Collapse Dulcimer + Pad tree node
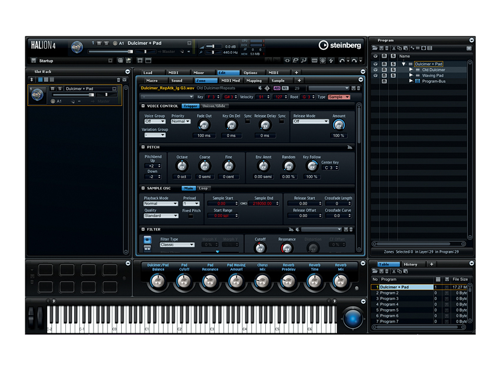Image resolution: width=500 pixels, height=375 pixels. tap(404, 64)
